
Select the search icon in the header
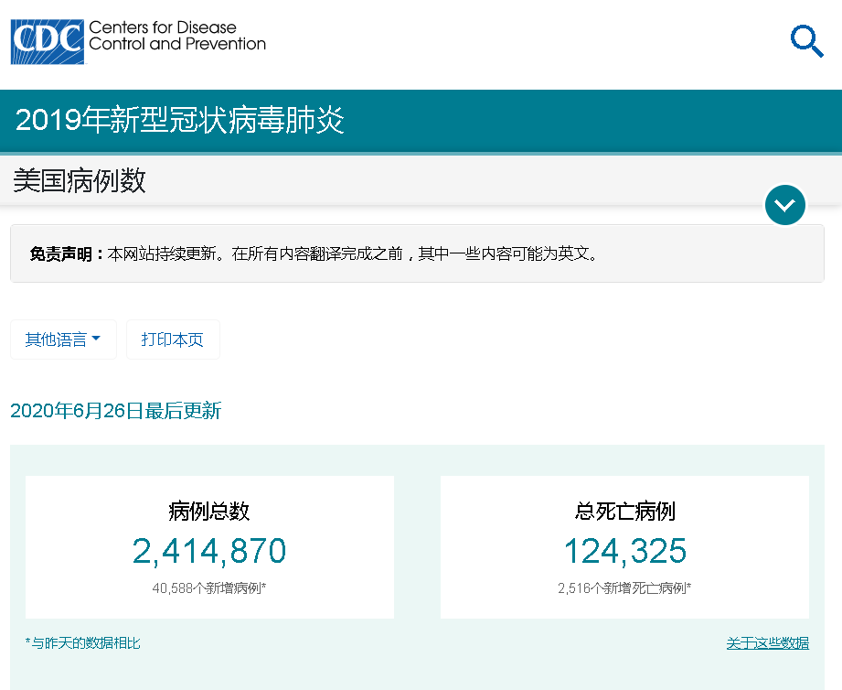(805, 40)
